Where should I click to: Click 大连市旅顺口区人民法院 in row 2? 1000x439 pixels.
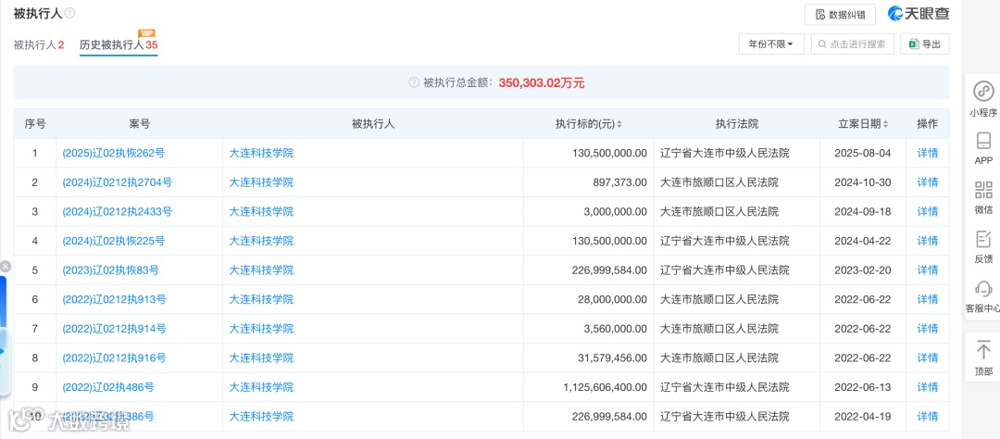click(719, 182)
